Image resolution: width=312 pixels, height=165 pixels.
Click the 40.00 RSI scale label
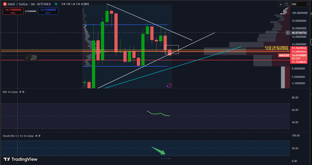point(295,122)
